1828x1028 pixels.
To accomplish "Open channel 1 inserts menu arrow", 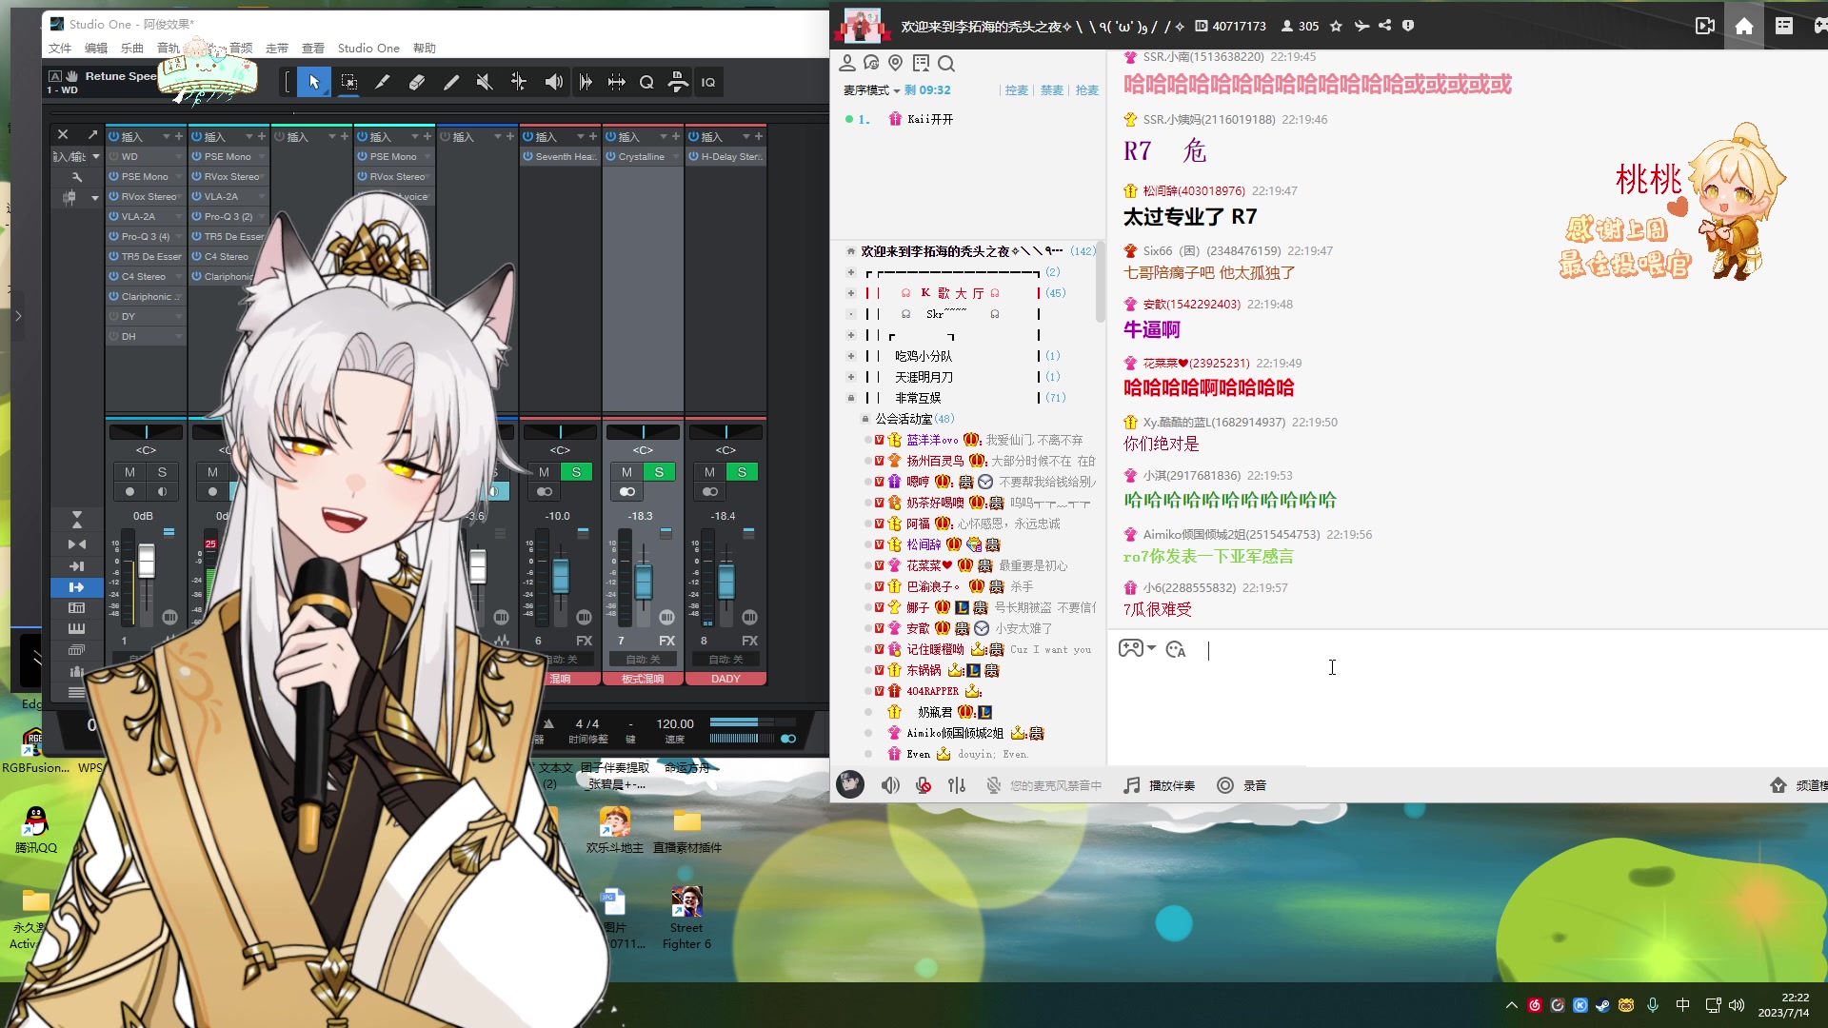I will click(x=166, y=137).
